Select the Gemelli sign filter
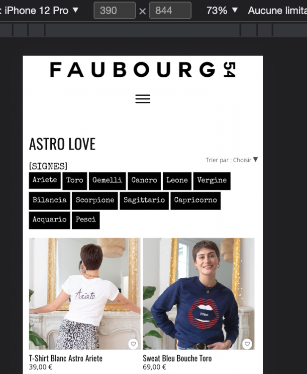 tap(107, 181)
